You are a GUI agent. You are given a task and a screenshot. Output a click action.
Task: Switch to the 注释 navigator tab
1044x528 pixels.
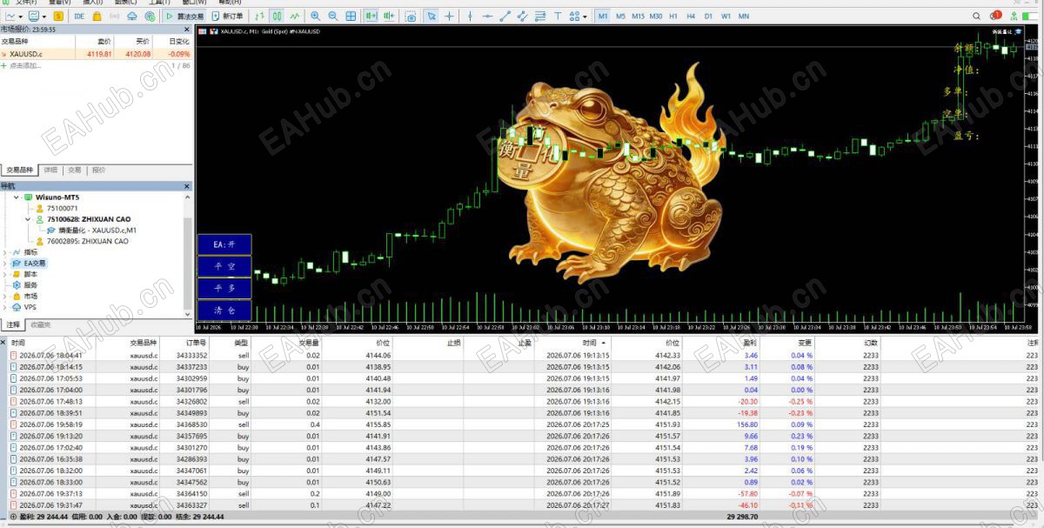(13, 324)
